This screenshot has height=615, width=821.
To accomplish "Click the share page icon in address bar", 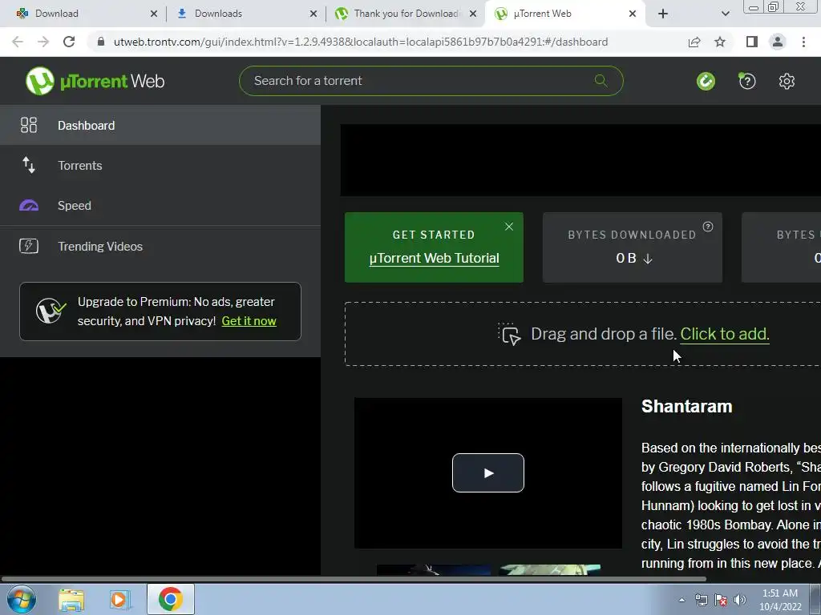I will (x=694, y=42).
